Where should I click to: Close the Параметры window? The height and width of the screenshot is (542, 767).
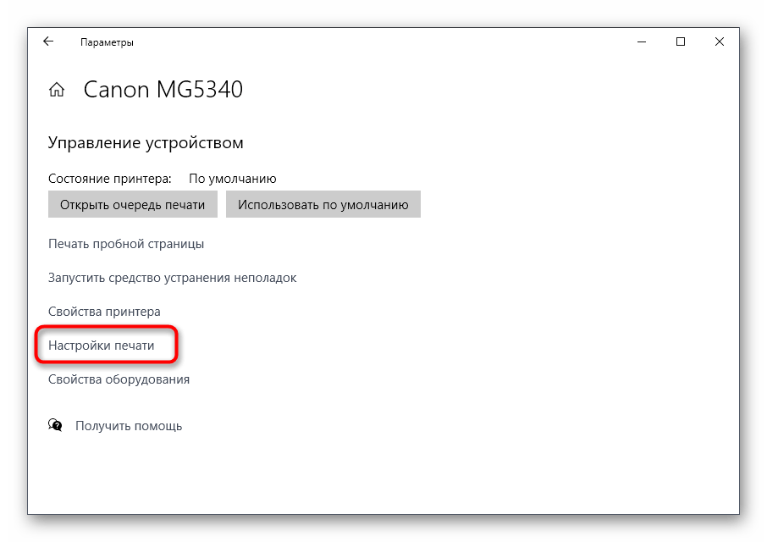pos(719,41)
